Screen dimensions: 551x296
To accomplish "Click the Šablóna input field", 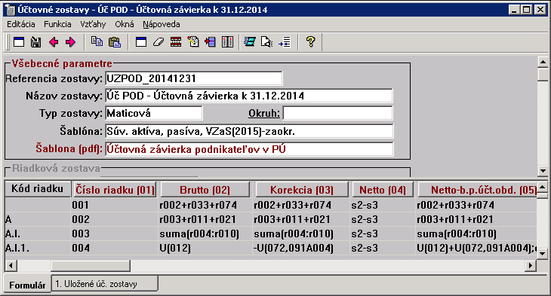I will click(249, 131).
